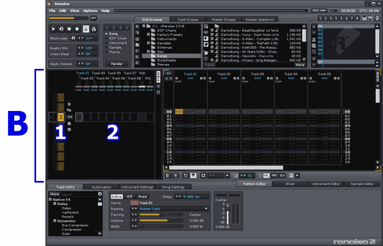The height and width of the screenshot is (246, 383).
Task: Expand the Samples folder tree node
Action: click(148, 43)
